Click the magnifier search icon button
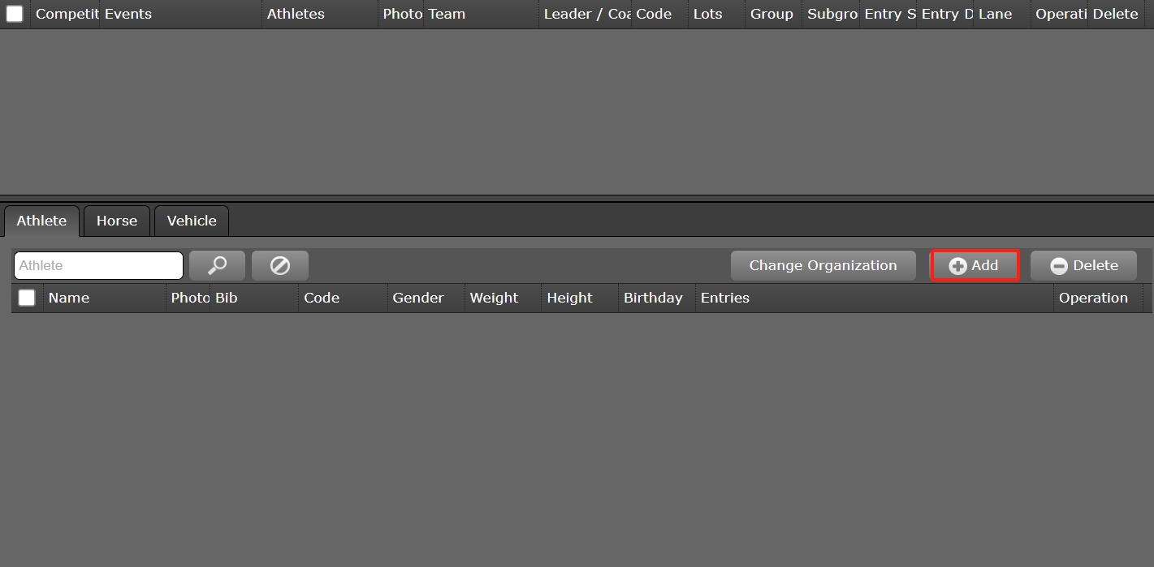Screen dimensions: 1154x567 217,265
